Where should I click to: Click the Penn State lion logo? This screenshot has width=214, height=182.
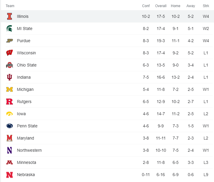[x=10, y=126]
